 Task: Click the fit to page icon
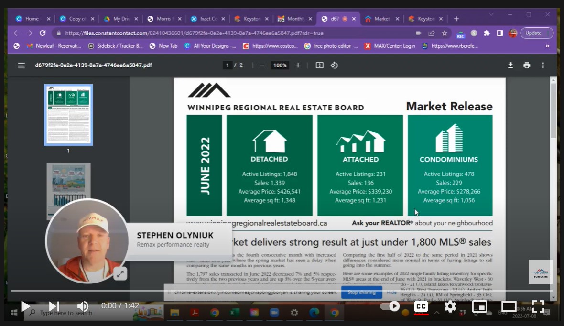[319, 65]
